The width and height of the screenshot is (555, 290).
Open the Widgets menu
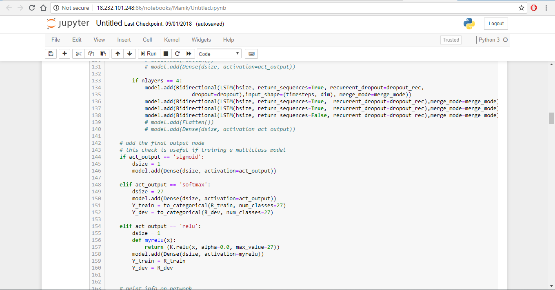[x=201, y=40]
